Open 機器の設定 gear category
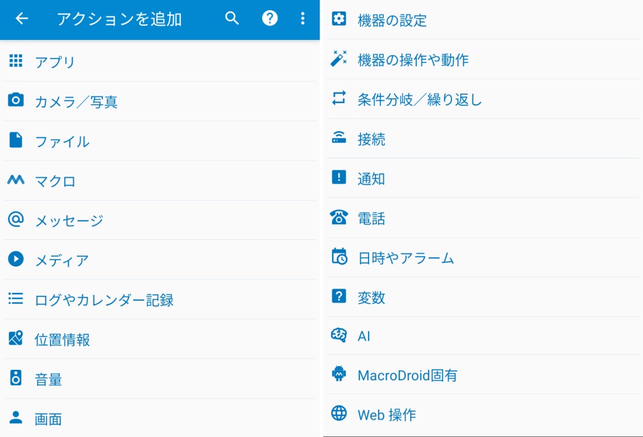This screenshot has width=643, height=437. [392, 20]
